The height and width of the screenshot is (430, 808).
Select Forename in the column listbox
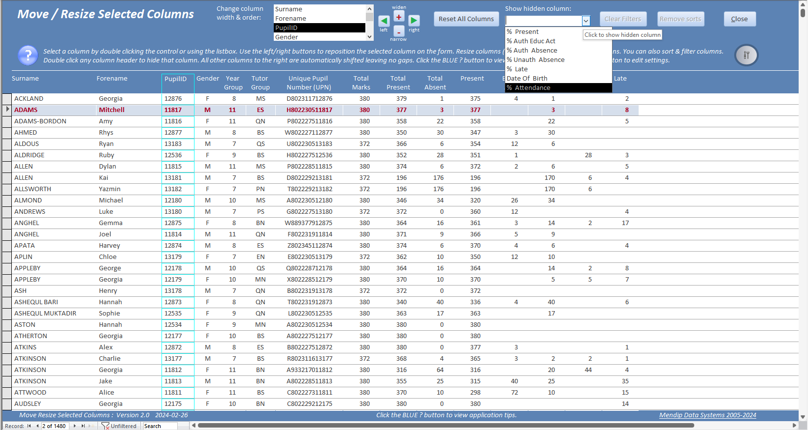[320, 18]
